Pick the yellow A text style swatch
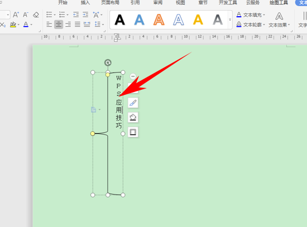The width and height of the screenshot is (307, 227). [198, 20]
